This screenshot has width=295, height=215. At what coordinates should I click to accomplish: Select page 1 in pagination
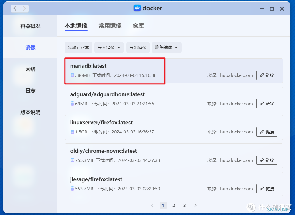tap(163, 206)
